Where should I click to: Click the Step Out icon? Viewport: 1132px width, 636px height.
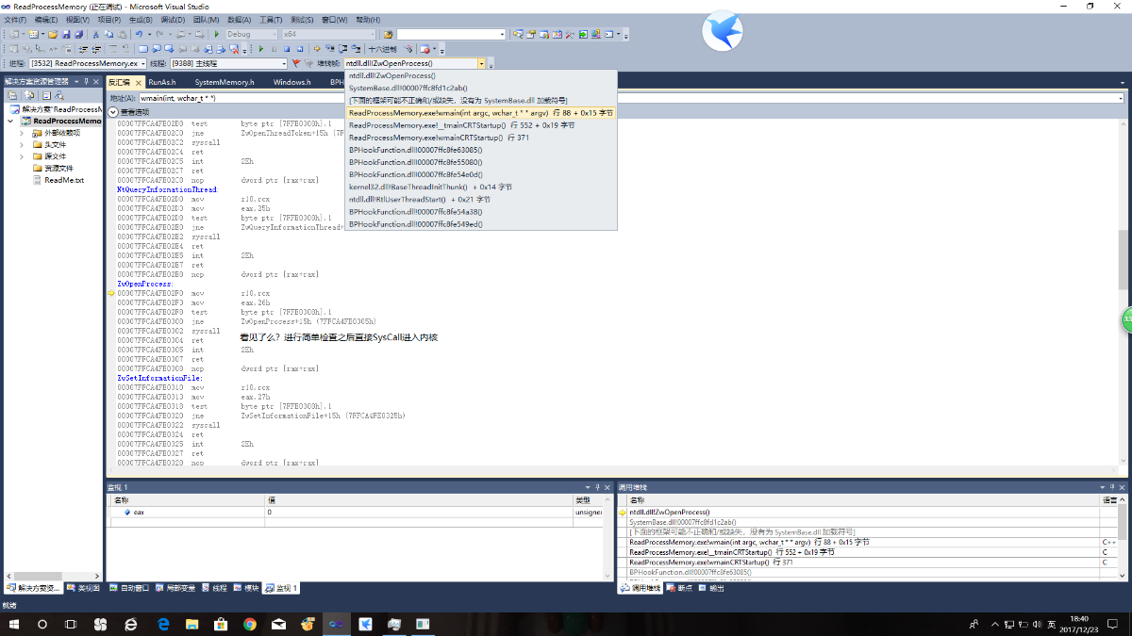click(x=357, y=49)
